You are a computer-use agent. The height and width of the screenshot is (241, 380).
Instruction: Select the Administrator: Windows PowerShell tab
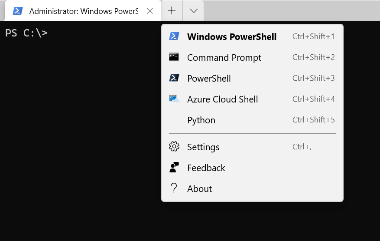coord(83,11)
